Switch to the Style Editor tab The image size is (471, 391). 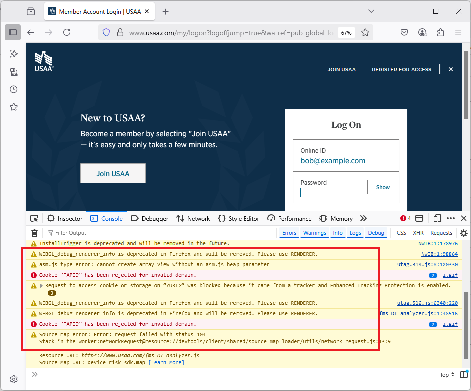click(x=239, y=218)
